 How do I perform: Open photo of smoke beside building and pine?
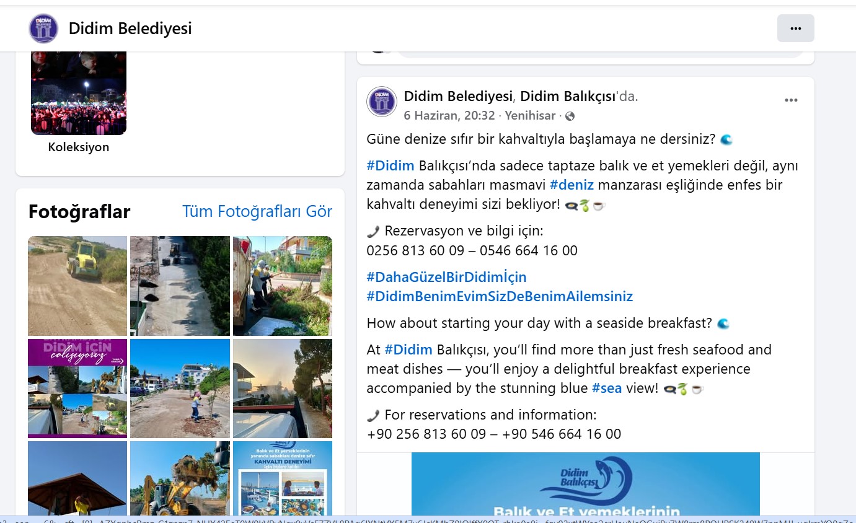point(283,389)
